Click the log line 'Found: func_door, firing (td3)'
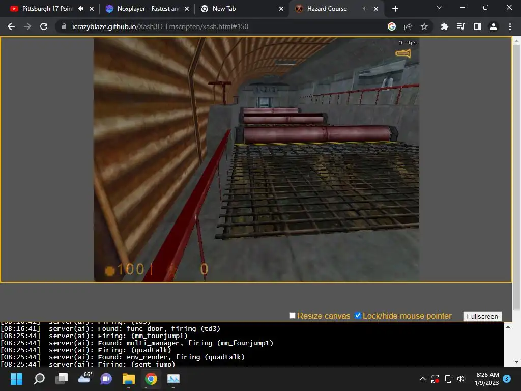Viewport: 521px width, 391px height. point(159,329)
